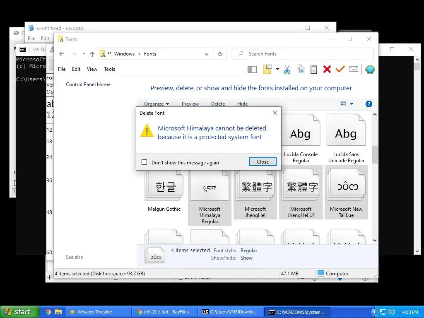Click the Delete command button
The width and height of the screenshot is (424, 318).
click(218, 104)
